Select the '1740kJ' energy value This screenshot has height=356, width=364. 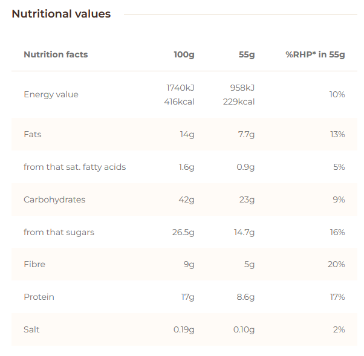(180, 88)
